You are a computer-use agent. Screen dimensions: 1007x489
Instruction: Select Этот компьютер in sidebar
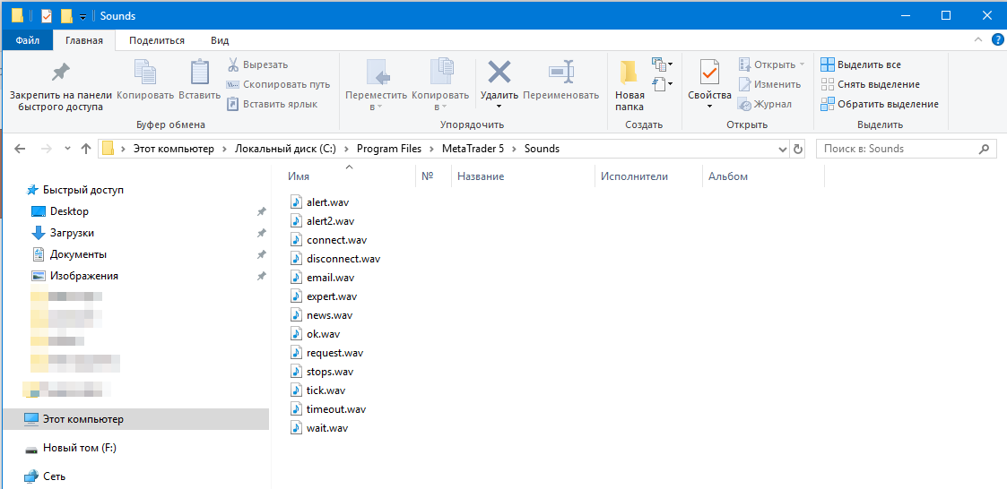[x=135, y=419]
